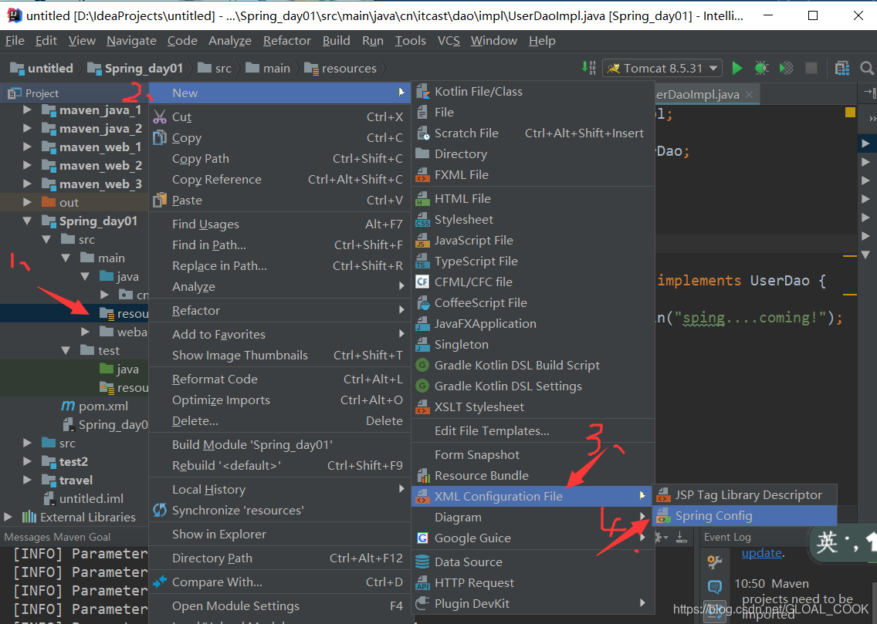Expand the travel module node

coord(27,480)
